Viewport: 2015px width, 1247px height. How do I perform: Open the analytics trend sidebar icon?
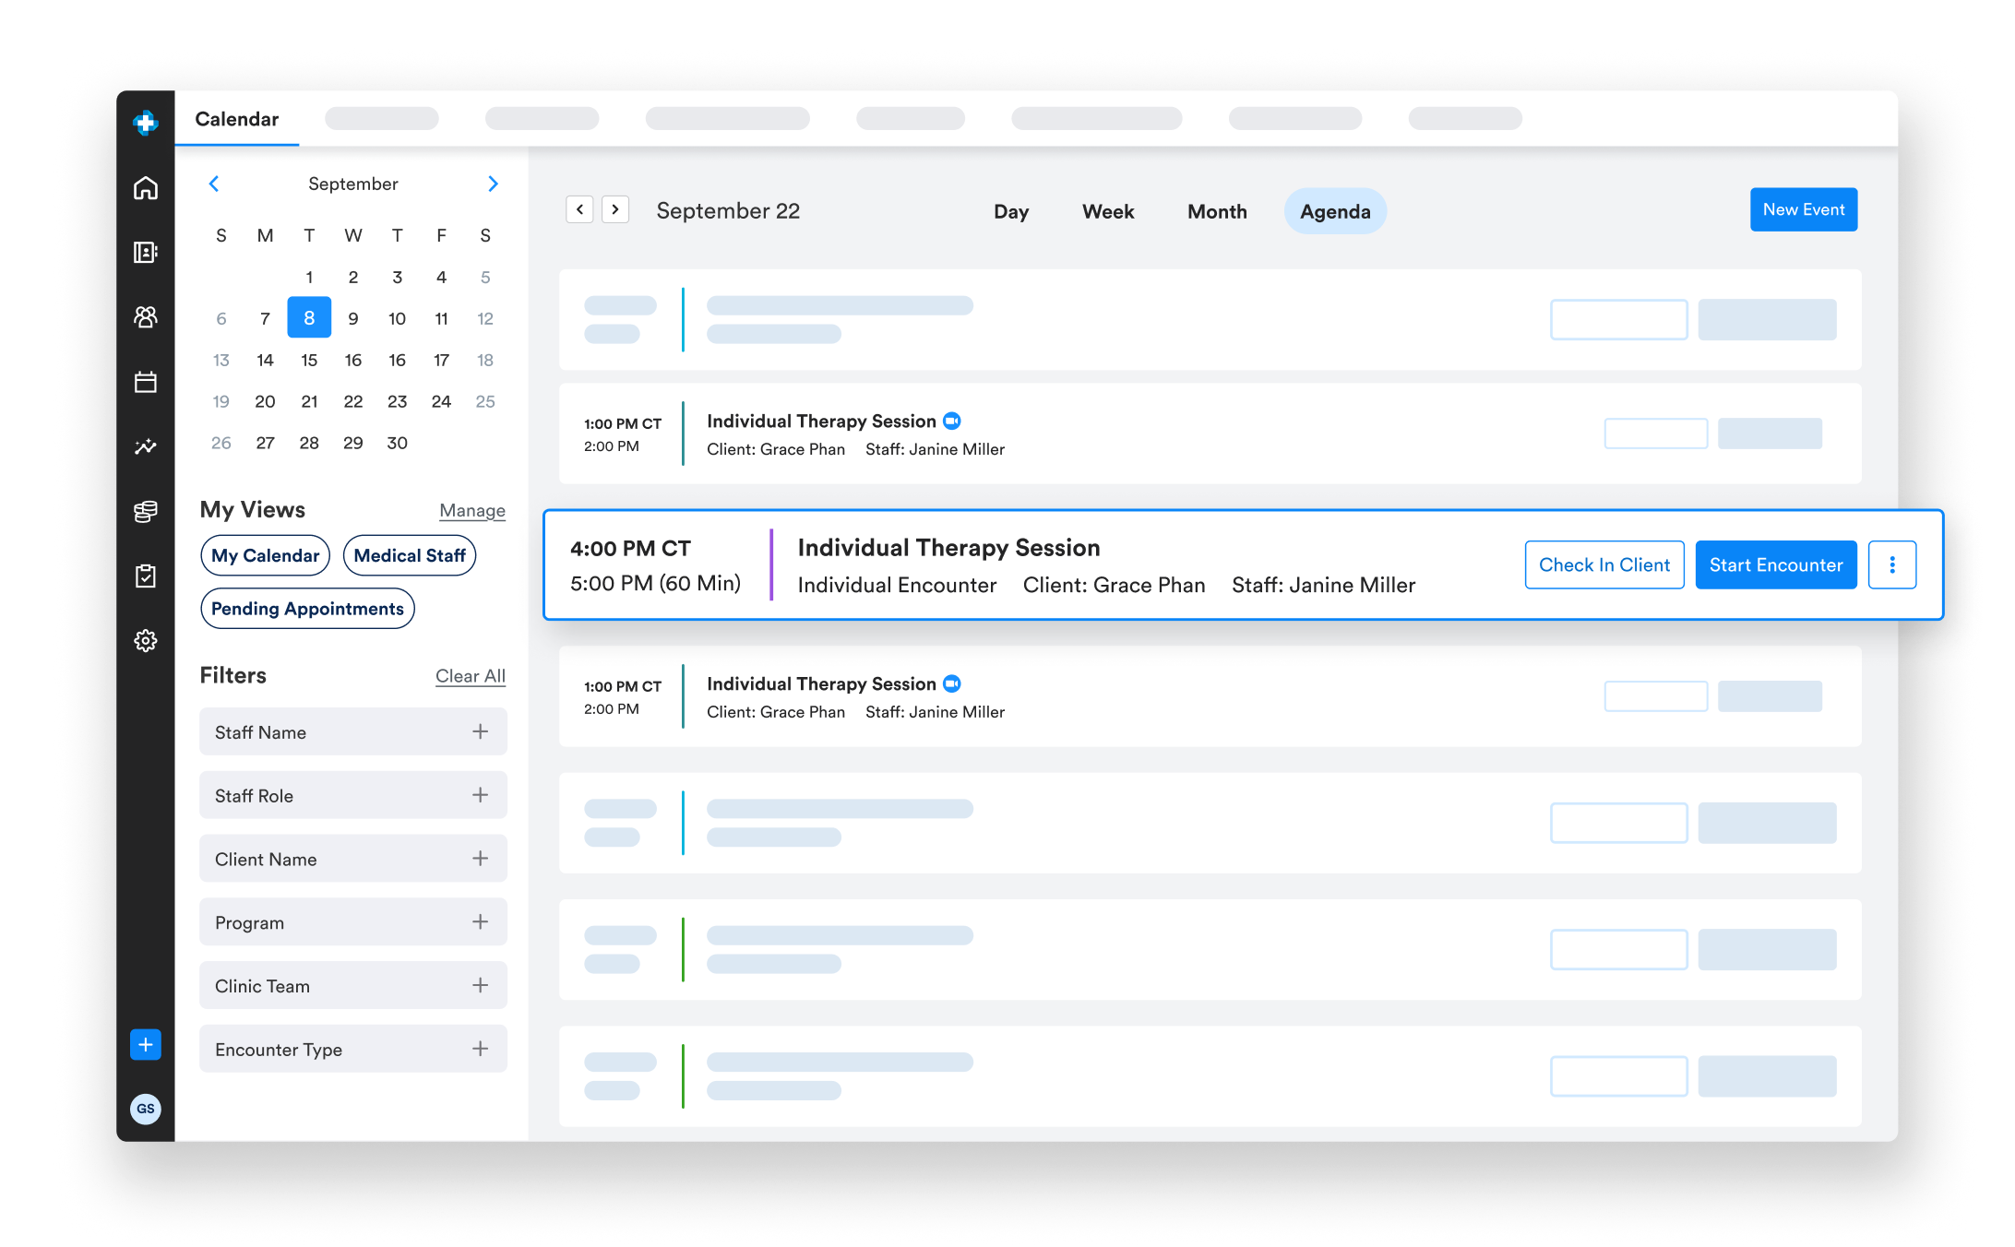point(146,446)
